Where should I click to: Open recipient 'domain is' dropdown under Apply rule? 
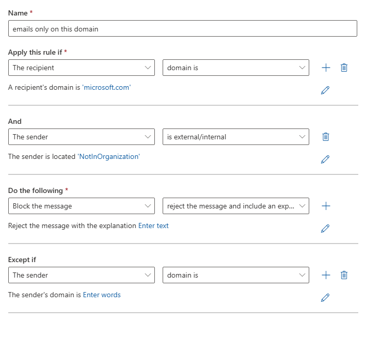point(236,68)
